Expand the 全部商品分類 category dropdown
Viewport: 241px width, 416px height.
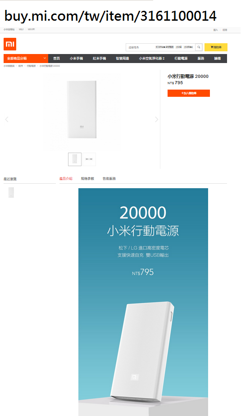click(x=26, y=59)
